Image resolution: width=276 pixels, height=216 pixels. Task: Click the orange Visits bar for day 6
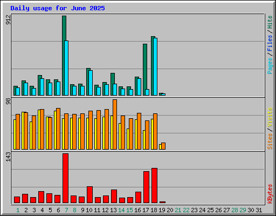(x=58, y=129)
